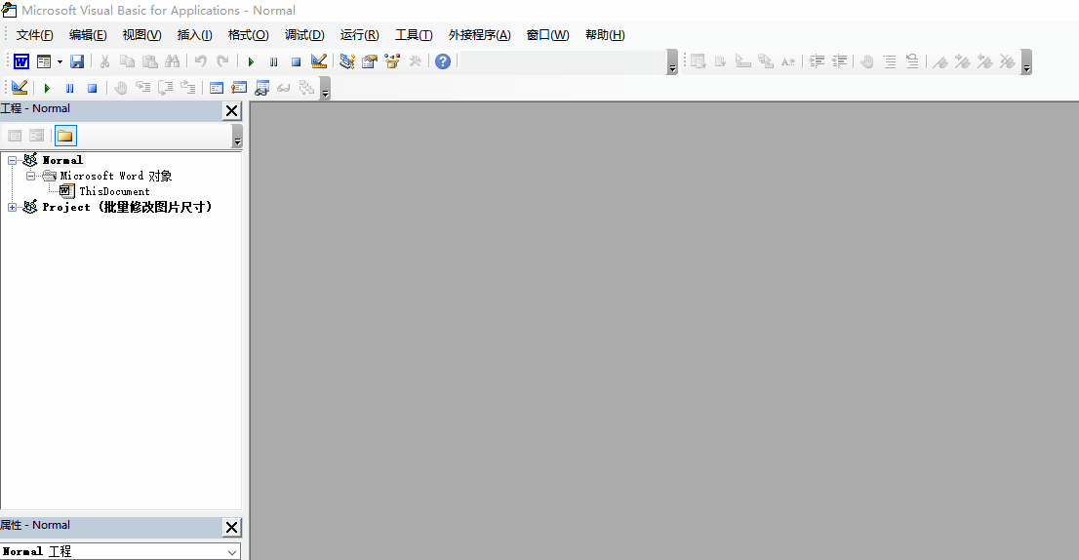Image resolution: width=1079 pixels, height=560 pixels.
Task: Expand the Project (批量修改图片尺寸) node
Action: (12, 207)
